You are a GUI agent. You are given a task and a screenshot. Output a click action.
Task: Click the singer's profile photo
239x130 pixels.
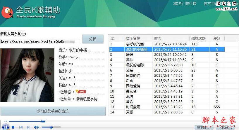pyautogui.click(x=27, y=75)
